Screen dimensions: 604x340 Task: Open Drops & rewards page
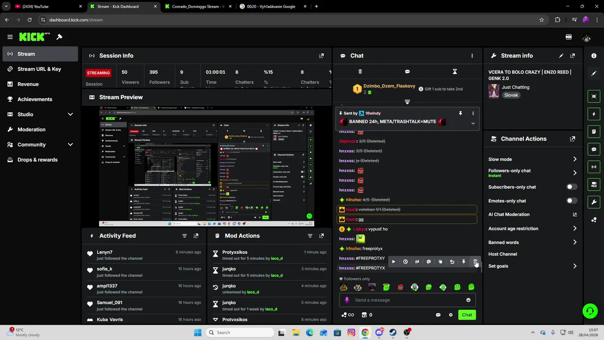[40, 160]
